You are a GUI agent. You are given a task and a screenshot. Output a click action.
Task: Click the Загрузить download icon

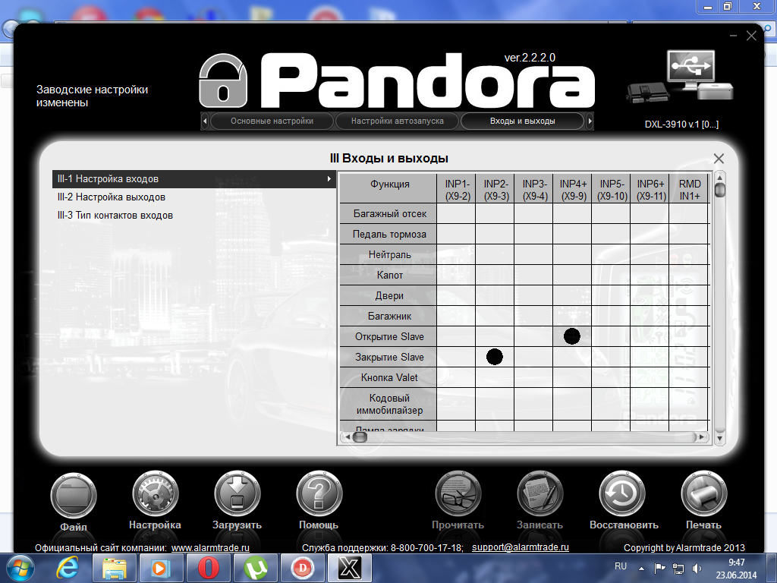238,496
